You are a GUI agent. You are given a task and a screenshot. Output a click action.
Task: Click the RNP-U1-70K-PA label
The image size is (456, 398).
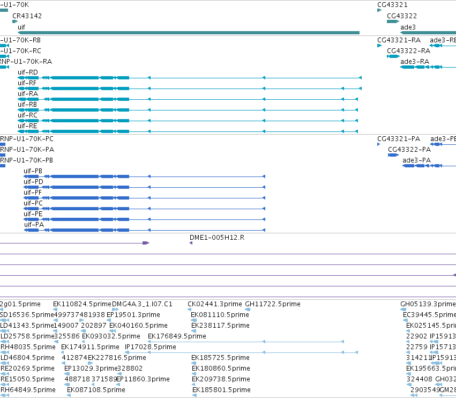tap(27, 150)
